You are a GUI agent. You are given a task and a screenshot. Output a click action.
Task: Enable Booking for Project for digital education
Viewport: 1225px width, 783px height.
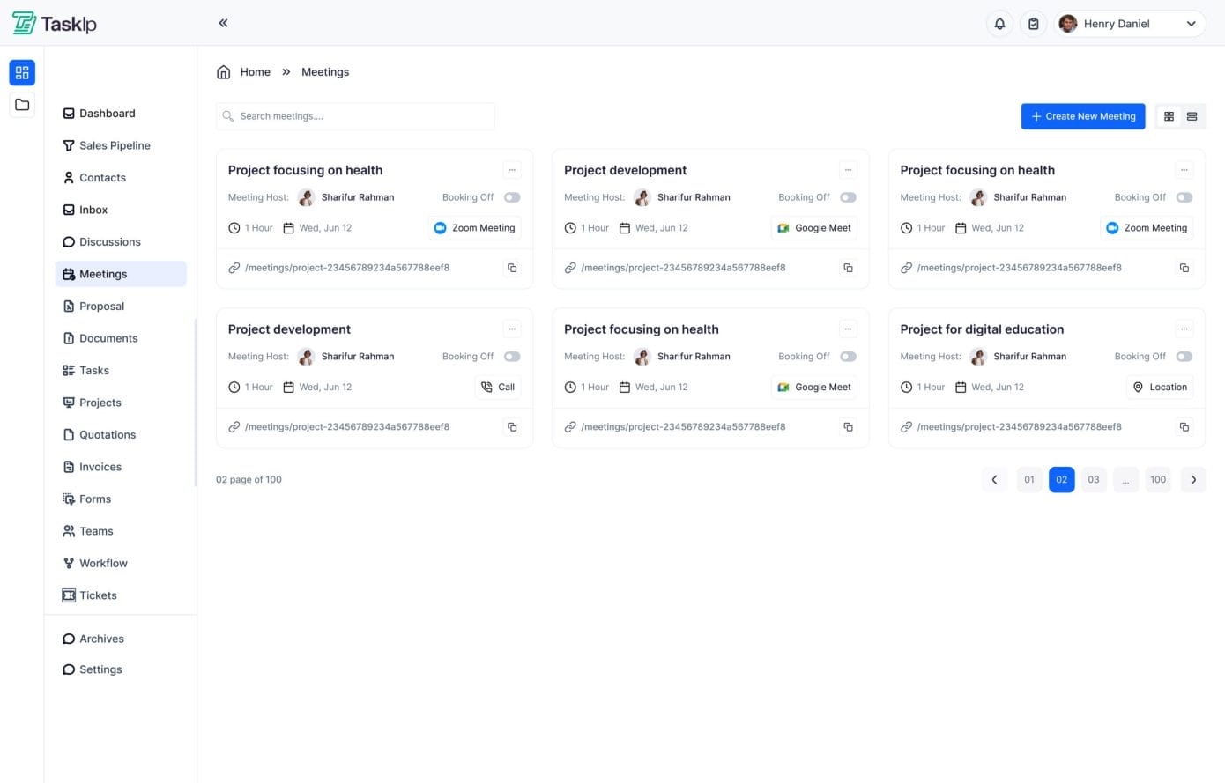click(x=1184, y=357)
